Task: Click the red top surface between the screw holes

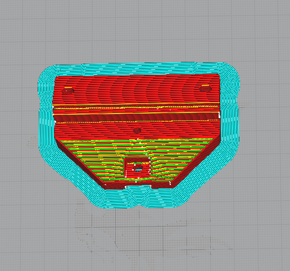Action: [137, 89]
